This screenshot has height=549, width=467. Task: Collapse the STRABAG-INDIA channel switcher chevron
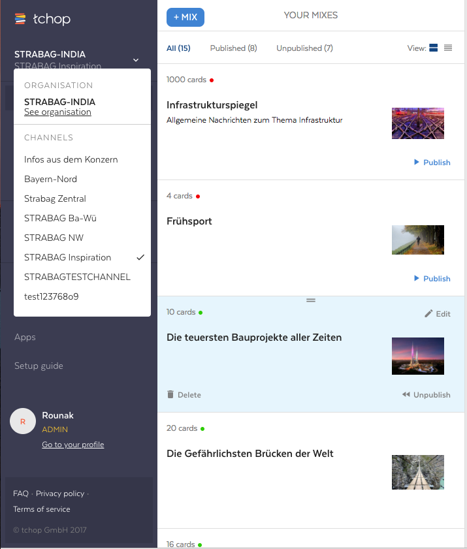(x=136, y=60)
